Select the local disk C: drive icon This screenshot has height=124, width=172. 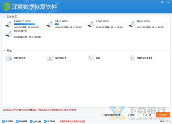[x=9, y=24]
